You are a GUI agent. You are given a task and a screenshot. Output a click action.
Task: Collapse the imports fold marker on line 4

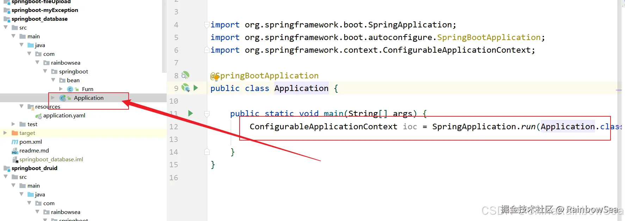click(x=207, y=25)
